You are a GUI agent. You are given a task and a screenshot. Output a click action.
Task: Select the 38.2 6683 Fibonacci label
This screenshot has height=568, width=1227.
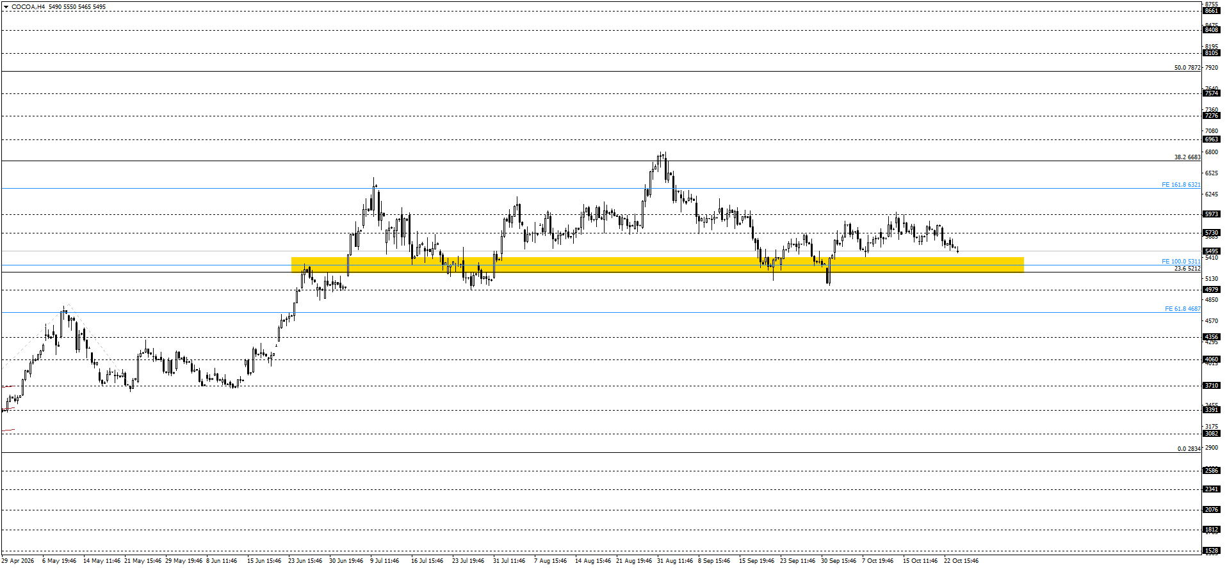(1187, 157)
